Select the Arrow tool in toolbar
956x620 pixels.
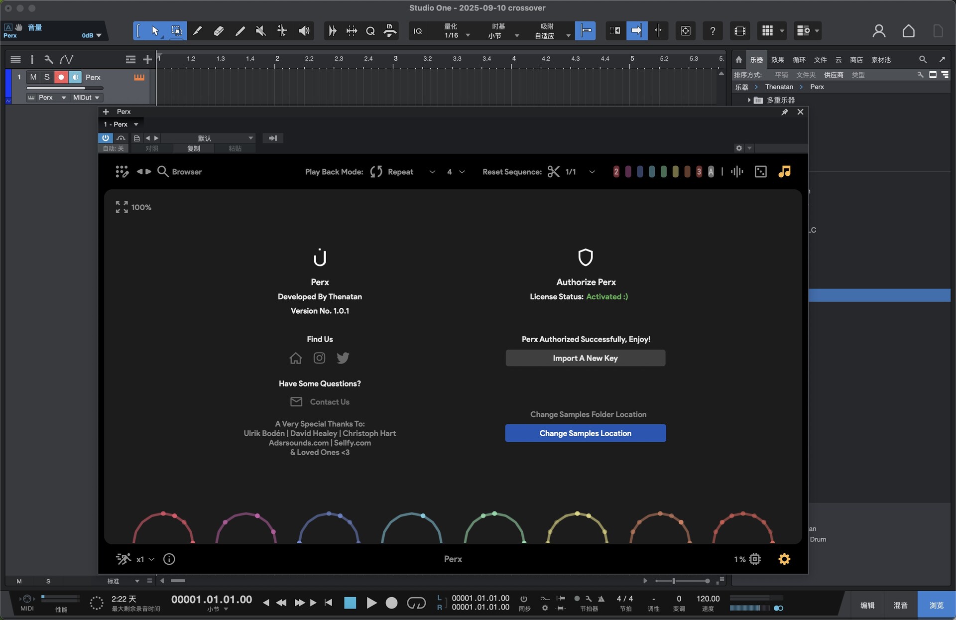click(x=155, y=31)
